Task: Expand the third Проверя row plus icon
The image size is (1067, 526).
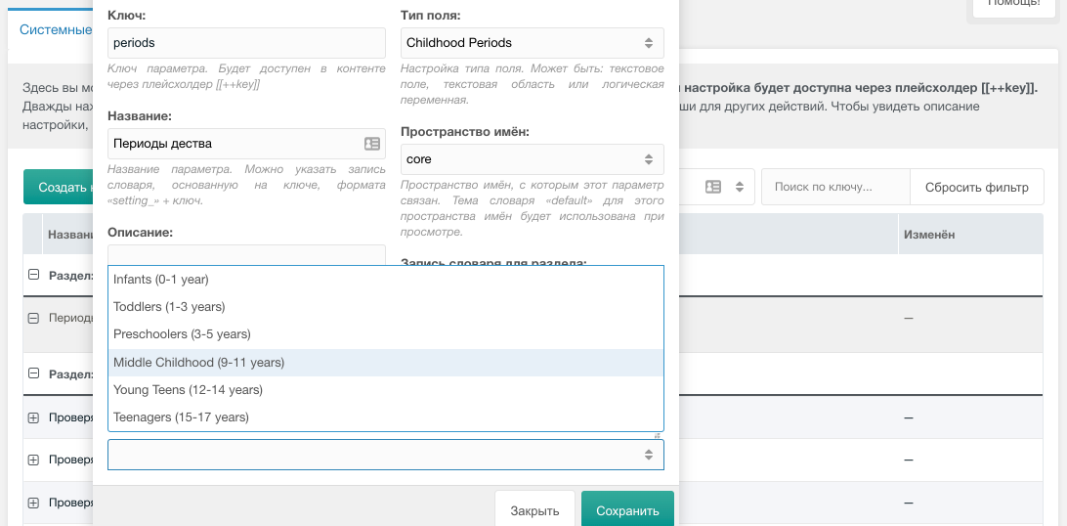Action: (x=33, y=503)
